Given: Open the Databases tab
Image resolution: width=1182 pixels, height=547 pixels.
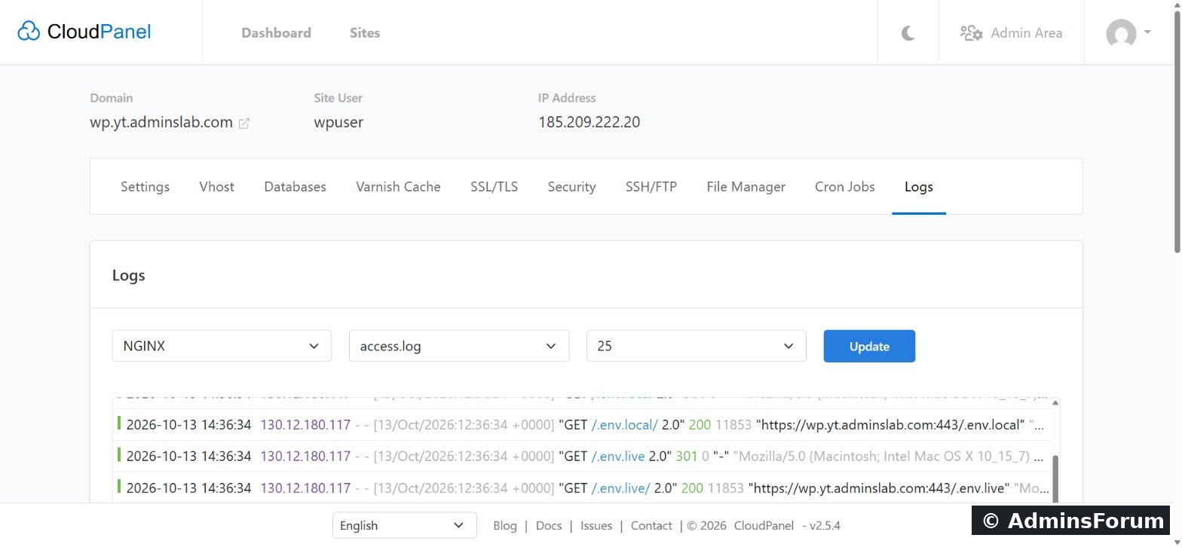Looking at the screenshot, I should point(295,187).
